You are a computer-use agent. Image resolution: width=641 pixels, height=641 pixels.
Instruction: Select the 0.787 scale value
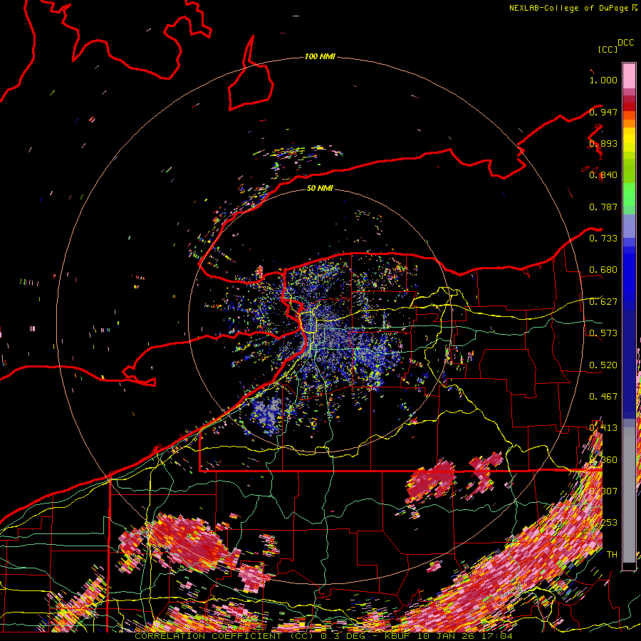[x=603, y=207]
